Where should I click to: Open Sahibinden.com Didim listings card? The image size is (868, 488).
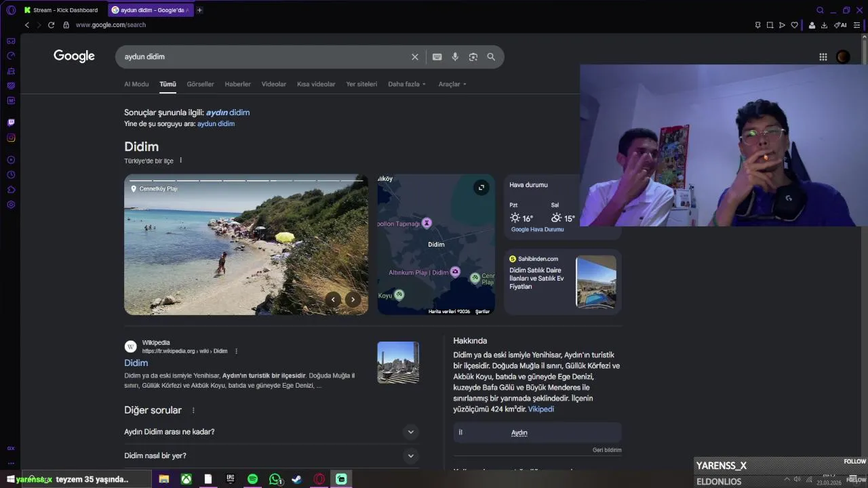[563, 282]
